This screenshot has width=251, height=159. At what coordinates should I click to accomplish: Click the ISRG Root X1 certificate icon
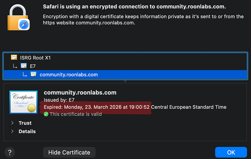(14, 57)
